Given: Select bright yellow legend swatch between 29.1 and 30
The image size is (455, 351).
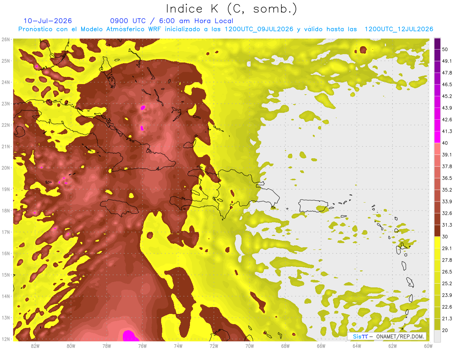Looking at the screenshot, I should point(437,242).
